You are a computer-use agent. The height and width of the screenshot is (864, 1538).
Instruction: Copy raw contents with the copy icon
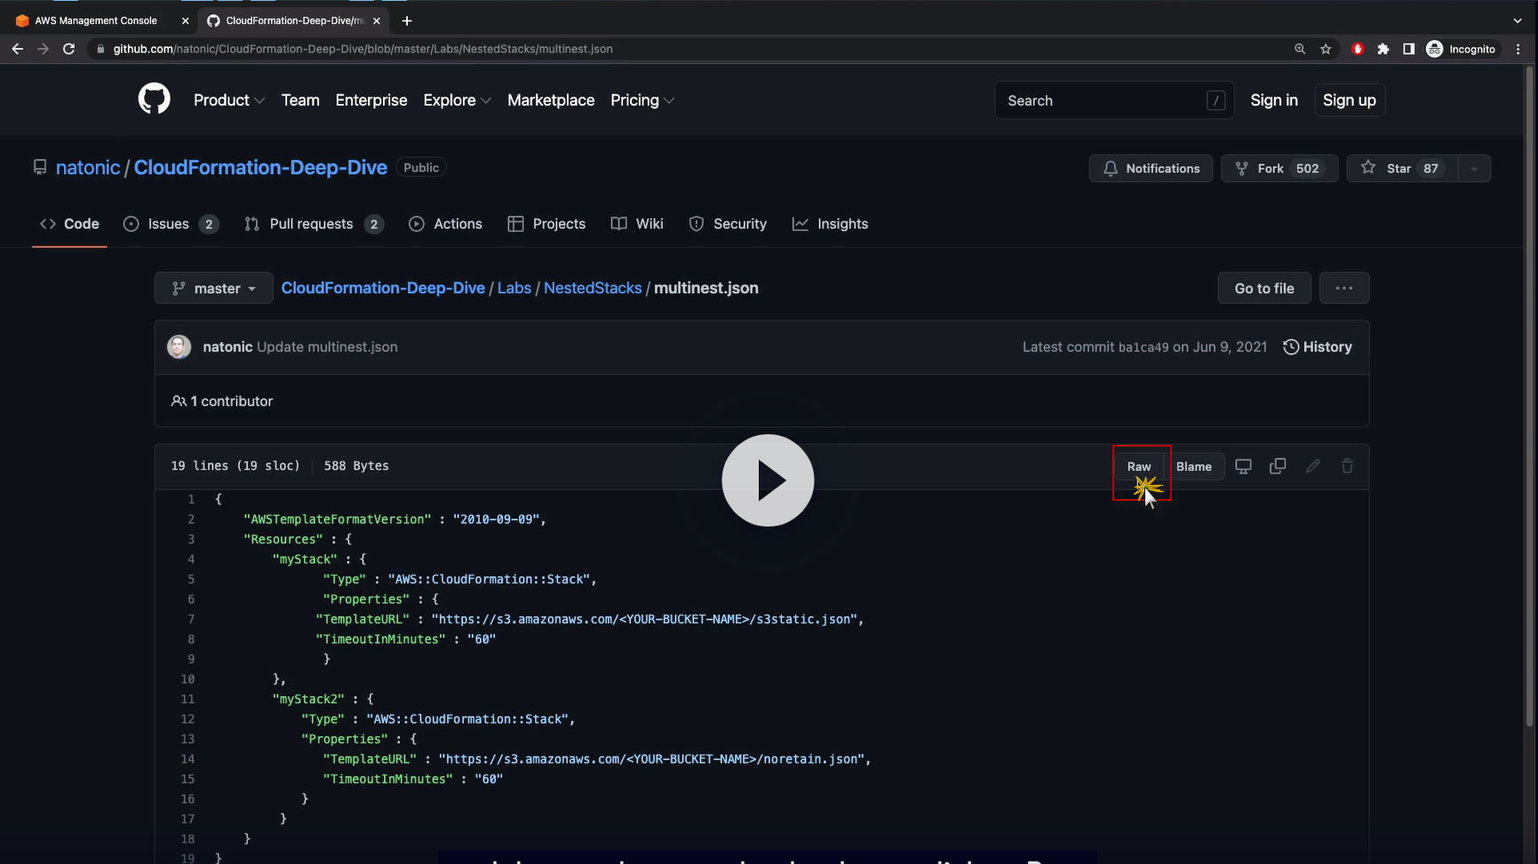point(1278,466)
